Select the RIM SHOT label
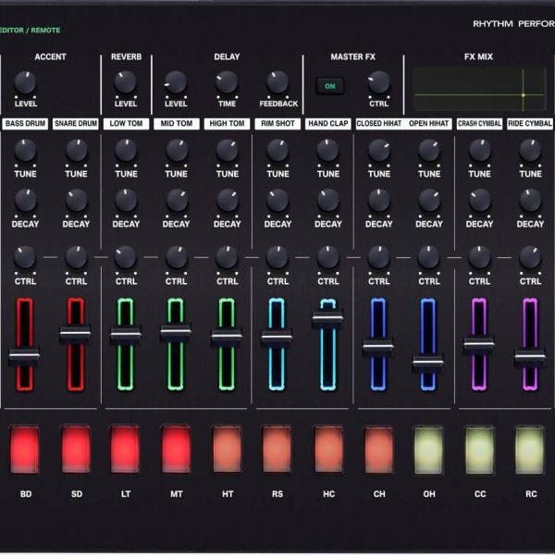The image size is (555, 555). pos(277,124)
